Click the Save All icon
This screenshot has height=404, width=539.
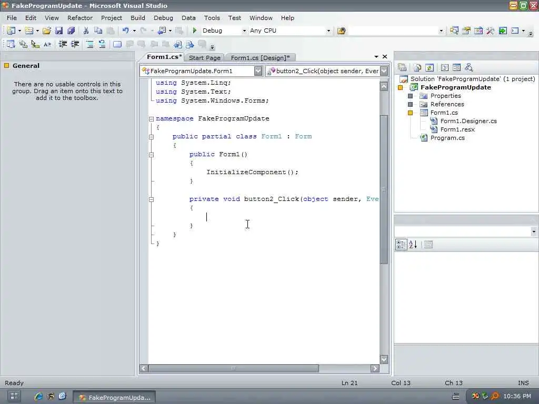(x=71, y=31)
